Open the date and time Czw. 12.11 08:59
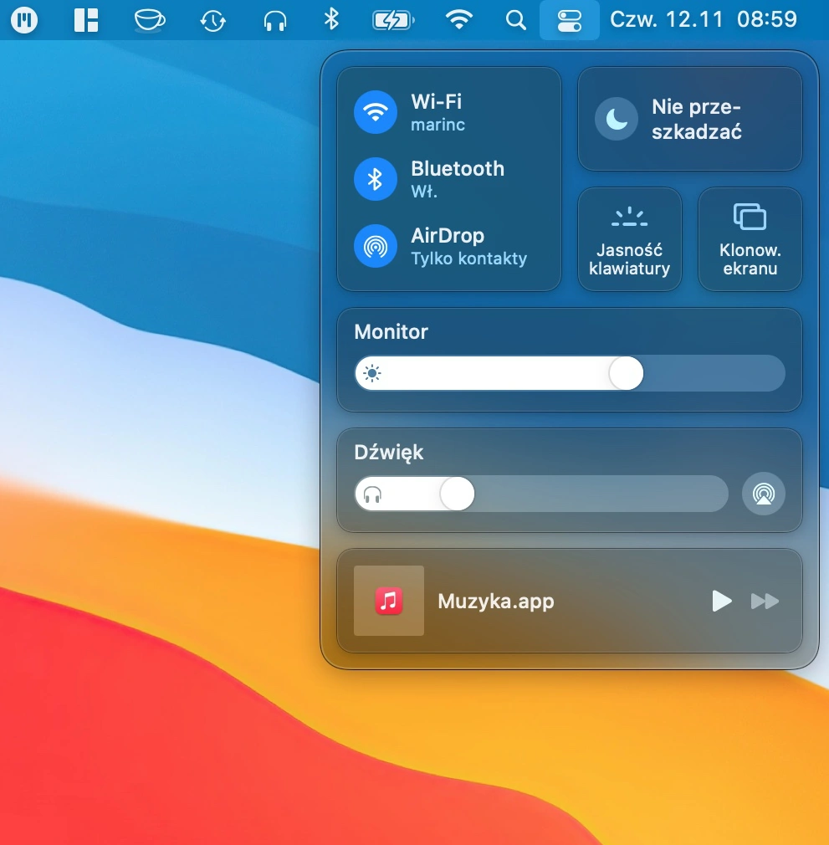 click(x=703, y=20)
